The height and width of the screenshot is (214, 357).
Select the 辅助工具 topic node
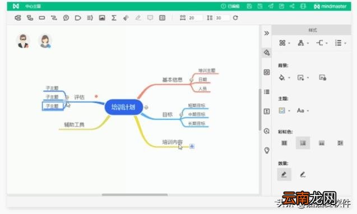[74, 124]
